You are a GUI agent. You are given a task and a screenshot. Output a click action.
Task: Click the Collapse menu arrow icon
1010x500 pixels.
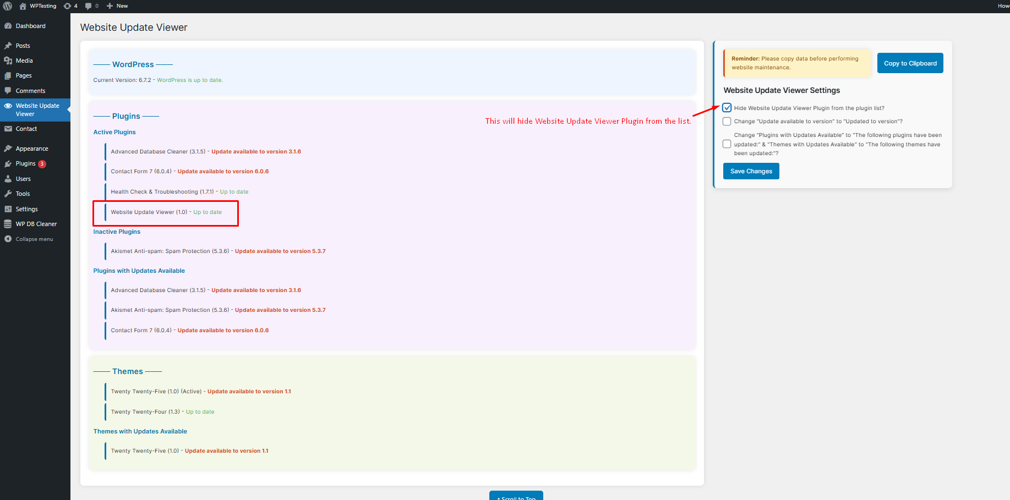coord(8,239)
